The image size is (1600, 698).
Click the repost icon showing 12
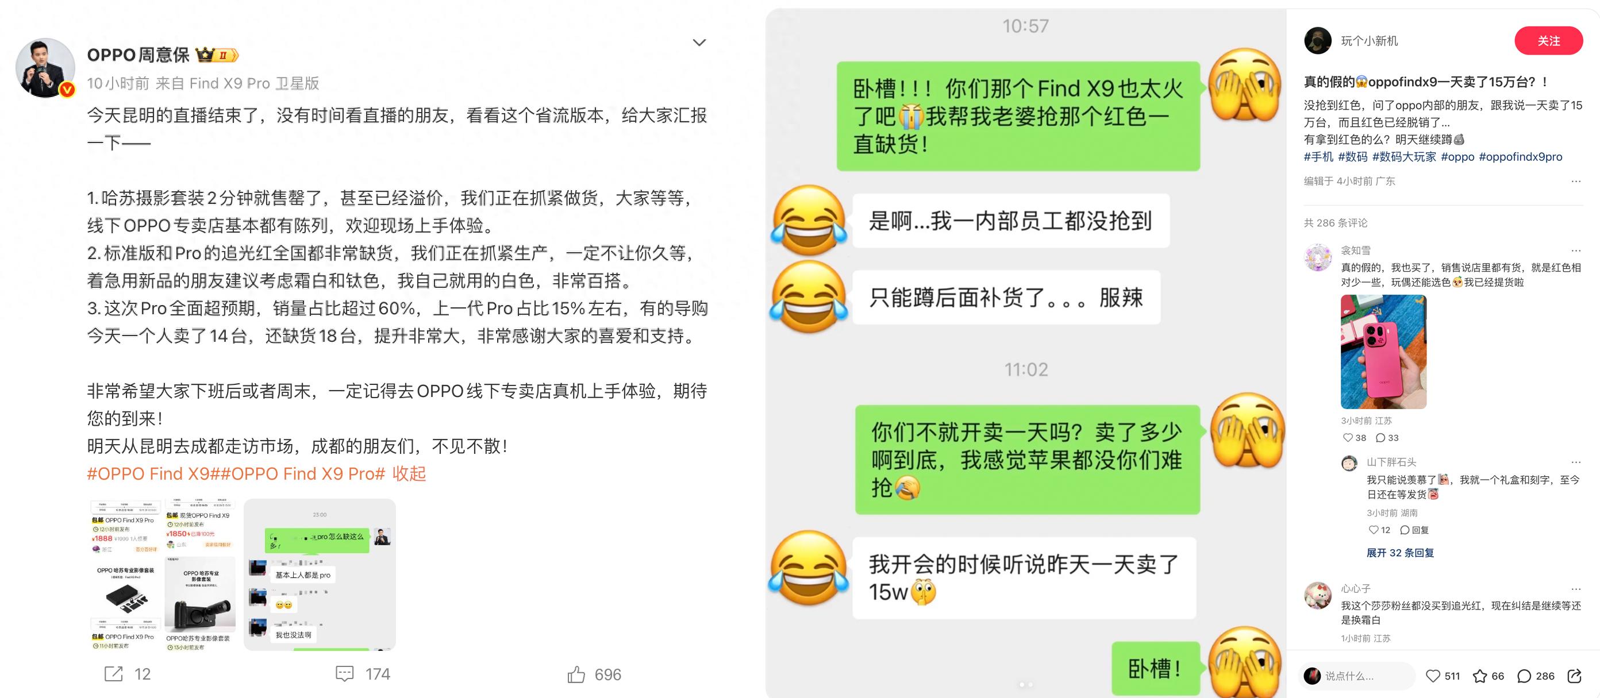[x=114, y=674]
